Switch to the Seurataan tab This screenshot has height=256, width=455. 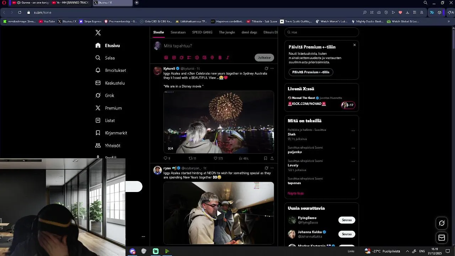[178, 32]
